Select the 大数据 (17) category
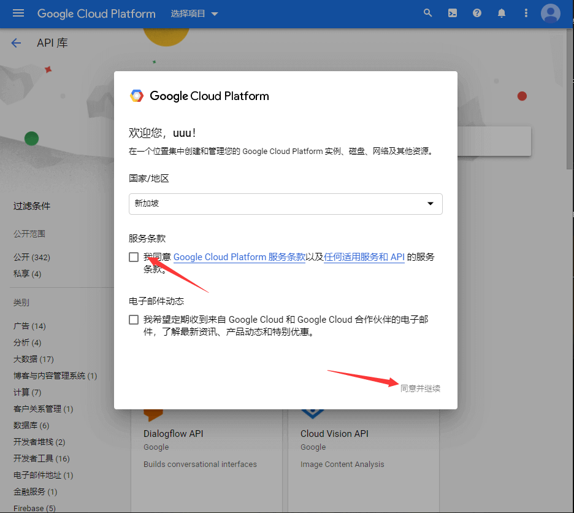The height and width of the screenshot is (513, 574). pos(34,359)
